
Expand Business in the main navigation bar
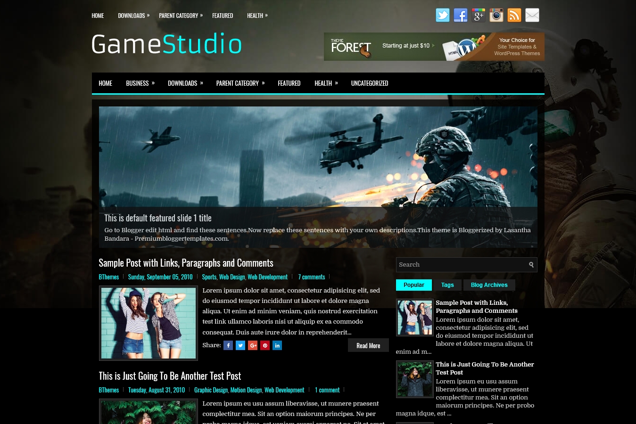140,83
